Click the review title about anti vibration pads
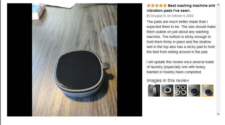Screen dimensions: 225x125 181,8
